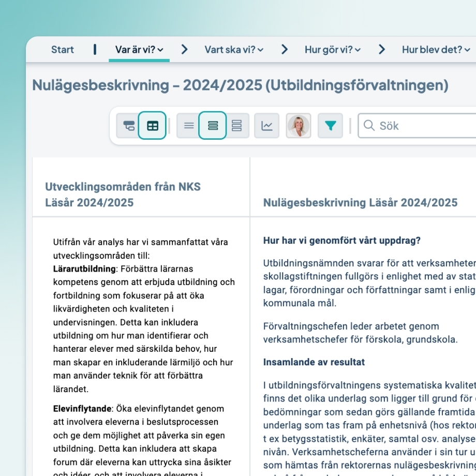The height and width of the screenshot is (476, 476).
Task: Open the line chart statistics view
Action: (266, 125)
